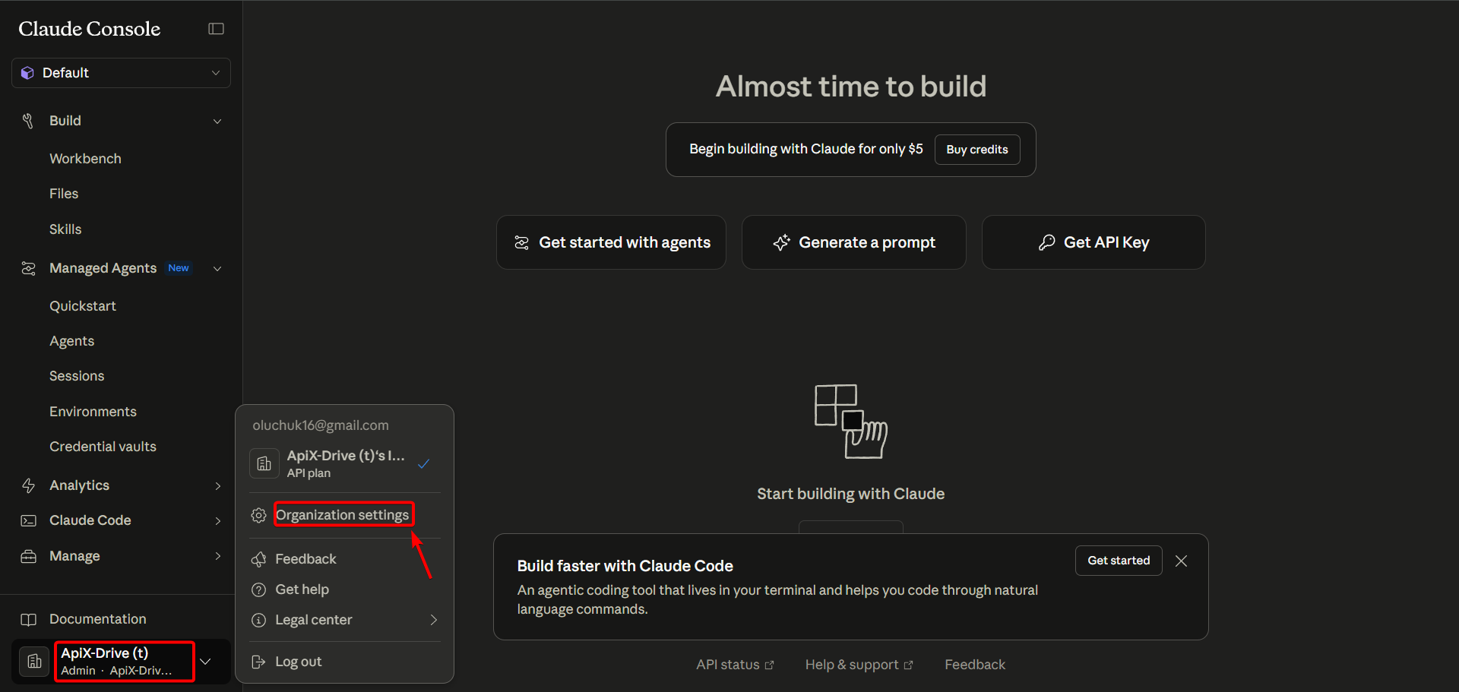1459x692 pixels.
Task: Click the sparkle icon on Generate a prompt
Action: pyautogui.click(x=781, y=242)
